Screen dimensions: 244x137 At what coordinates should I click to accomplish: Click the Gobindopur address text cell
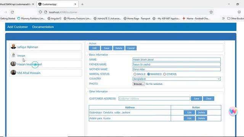tap(130, 113)
